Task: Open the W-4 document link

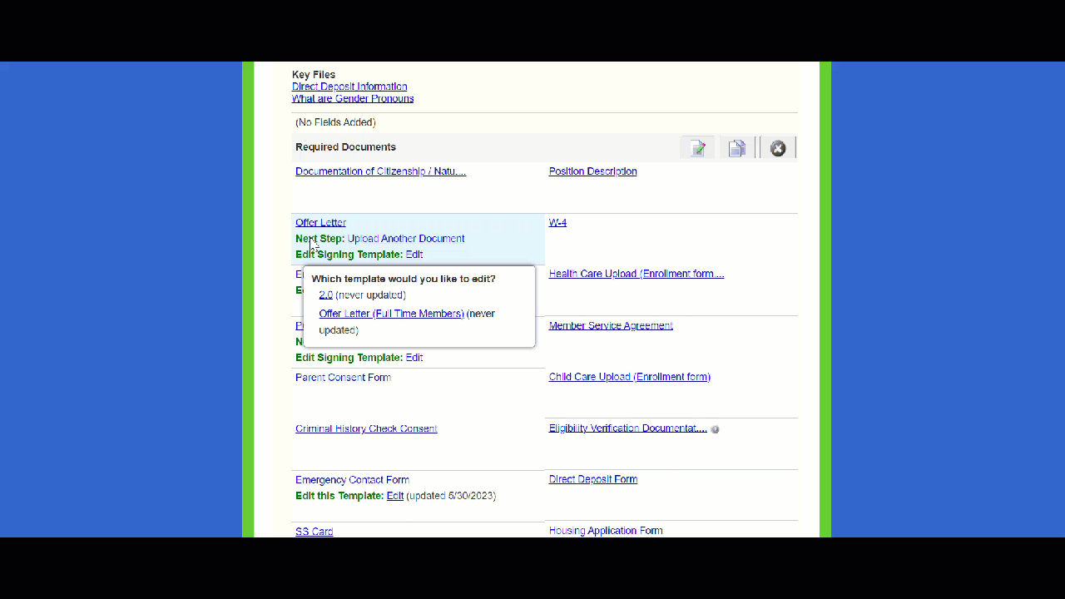Action: [557, 223]
